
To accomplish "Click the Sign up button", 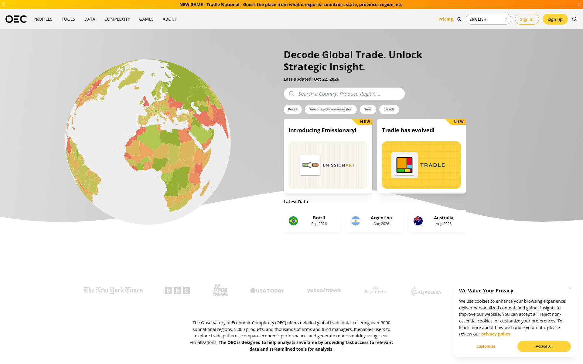I will (x=555, y=19).
